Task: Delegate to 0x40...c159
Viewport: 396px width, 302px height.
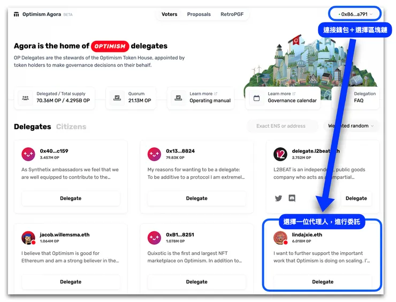Action: click(x=71, y=198)
